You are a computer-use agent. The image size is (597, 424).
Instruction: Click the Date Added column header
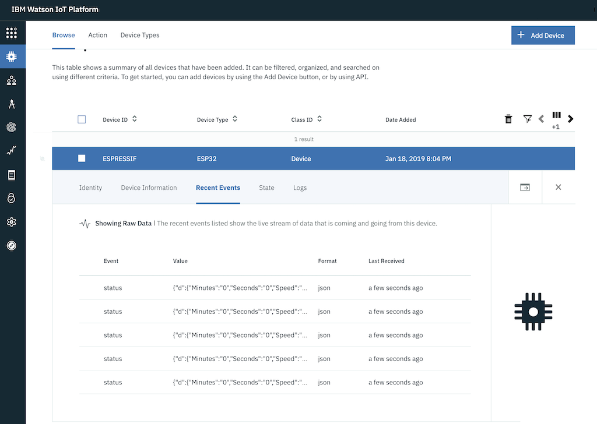(x=401, y=120)
